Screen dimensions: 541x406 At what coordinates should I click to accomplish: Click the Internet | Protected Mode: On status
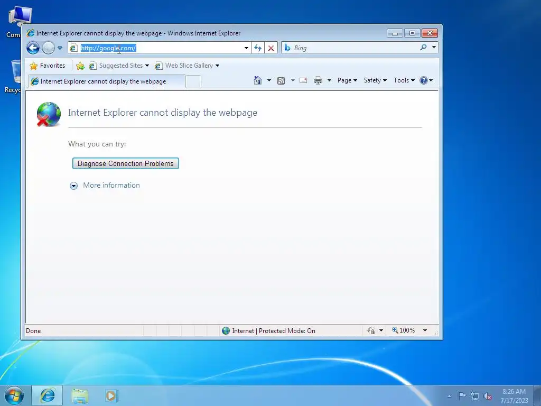(274, 331)
